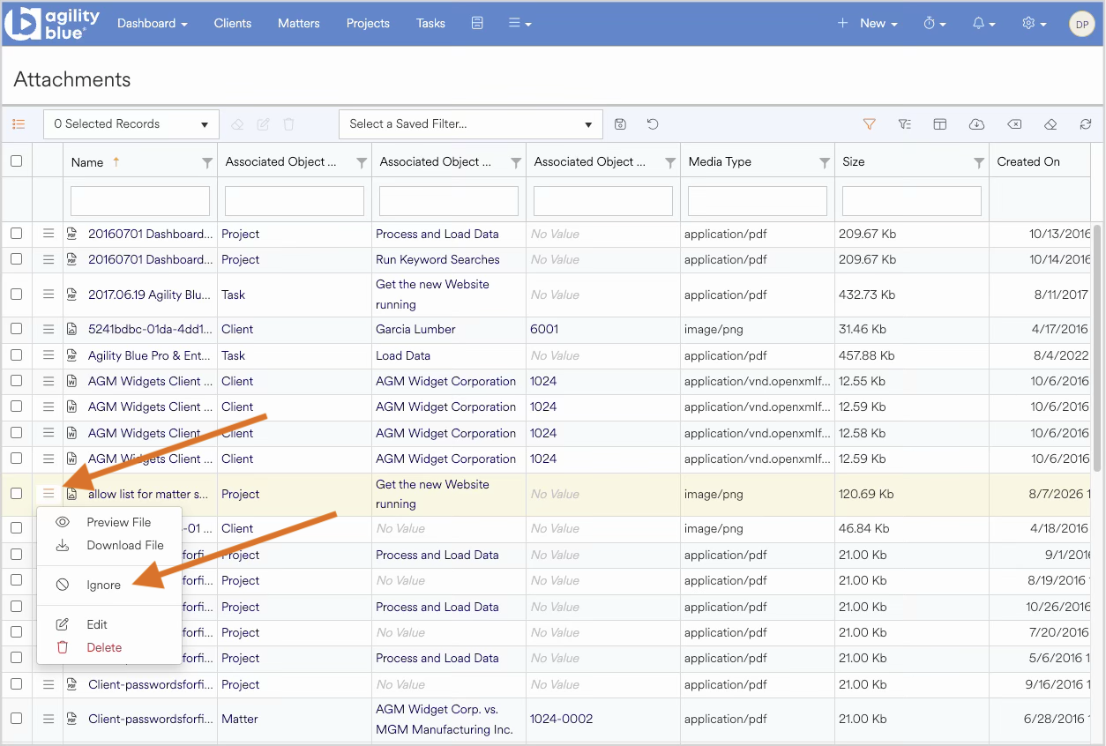Viewport: 1106px width, 746px height.
Task: Click the Media Type column filter funnel
Action: pos(825,162)
